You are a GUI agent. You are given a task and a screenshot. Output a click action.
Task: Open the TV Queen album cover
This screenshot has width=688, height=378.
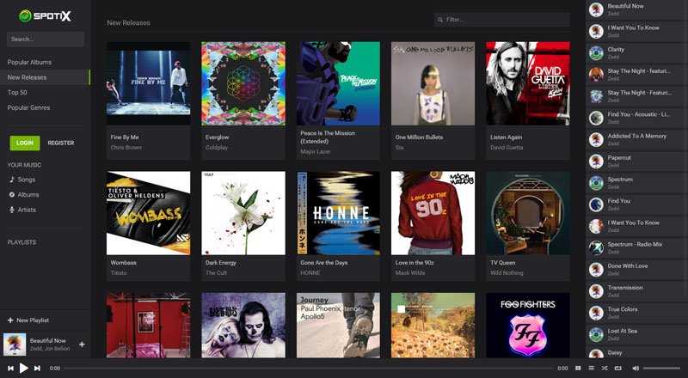(x=528, y=213)
